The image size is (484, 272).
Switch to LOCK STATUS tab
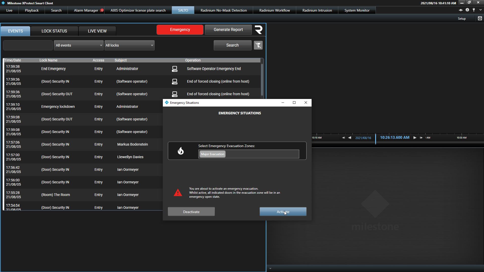pyautogui.click(x=54, y=31)
